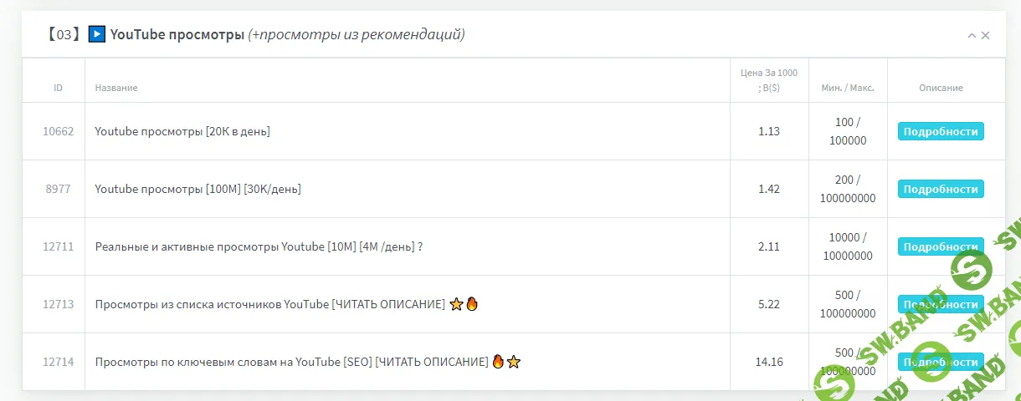This screenshot has height=401, width=1021.
Task: Click the Мин. / Макс. column header
Action: 848,88
